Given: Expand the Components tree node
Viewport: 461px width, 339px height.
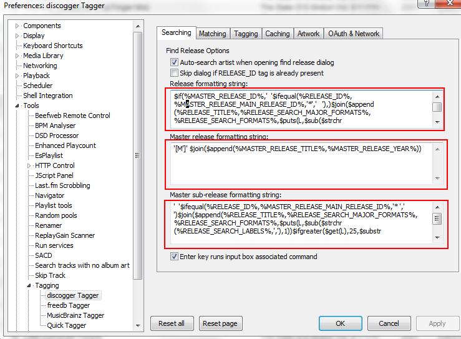Looking at the screenshot, I should pyautogui.click(x=17, y=26).
